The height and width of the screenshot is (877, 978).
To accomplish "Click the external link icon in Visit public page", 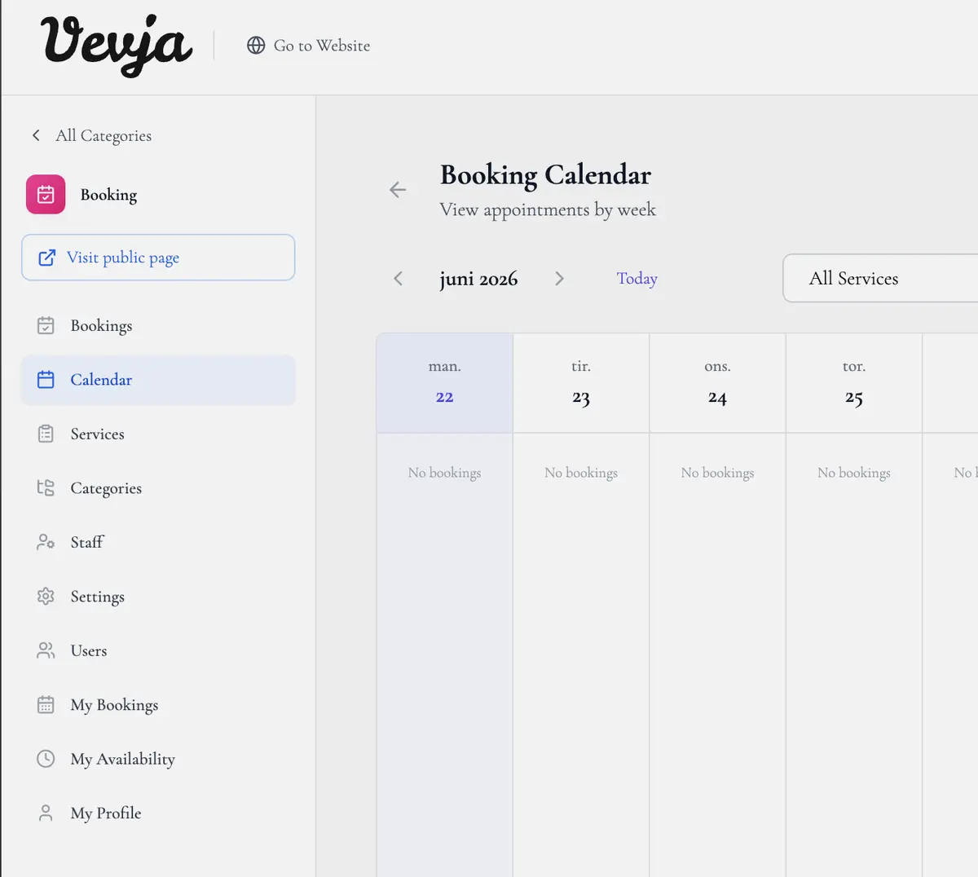I will pyautogui.click(x=47, y=258).
